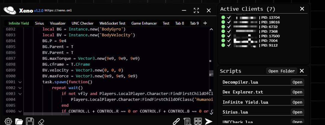Open the multi-client grid icon
This screenshot has height=125, width=325.
click(x=198, y=121)
